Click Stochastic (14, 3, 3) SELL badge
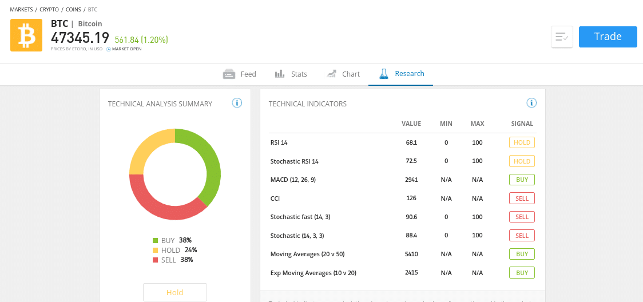Image resolution: width=643 pixels, height=302 pixels. 522,236
